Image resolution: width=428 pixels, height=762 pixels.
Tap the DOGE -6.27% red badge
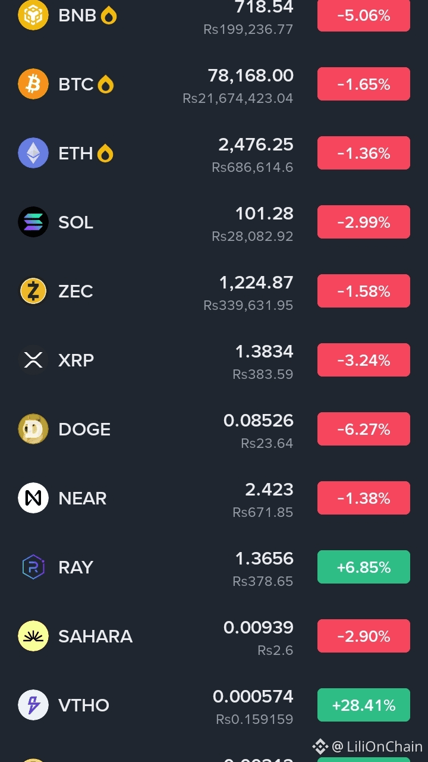364,429
